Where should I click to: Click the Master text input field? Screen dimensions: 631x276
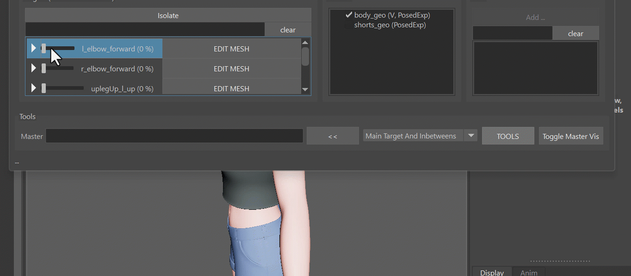pos(174,136)
